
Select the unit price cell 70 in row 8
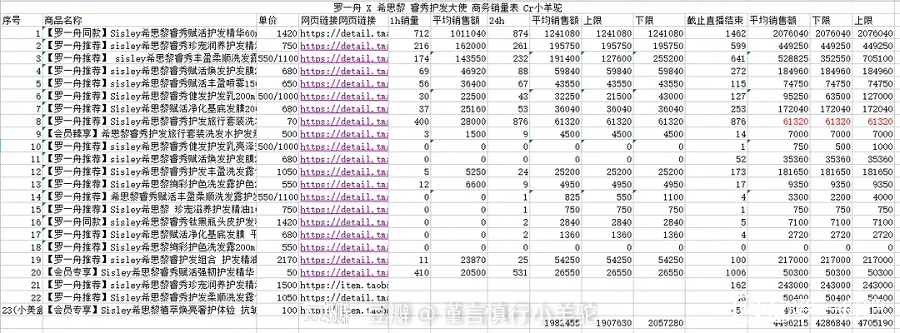click(x=277, y=122)
